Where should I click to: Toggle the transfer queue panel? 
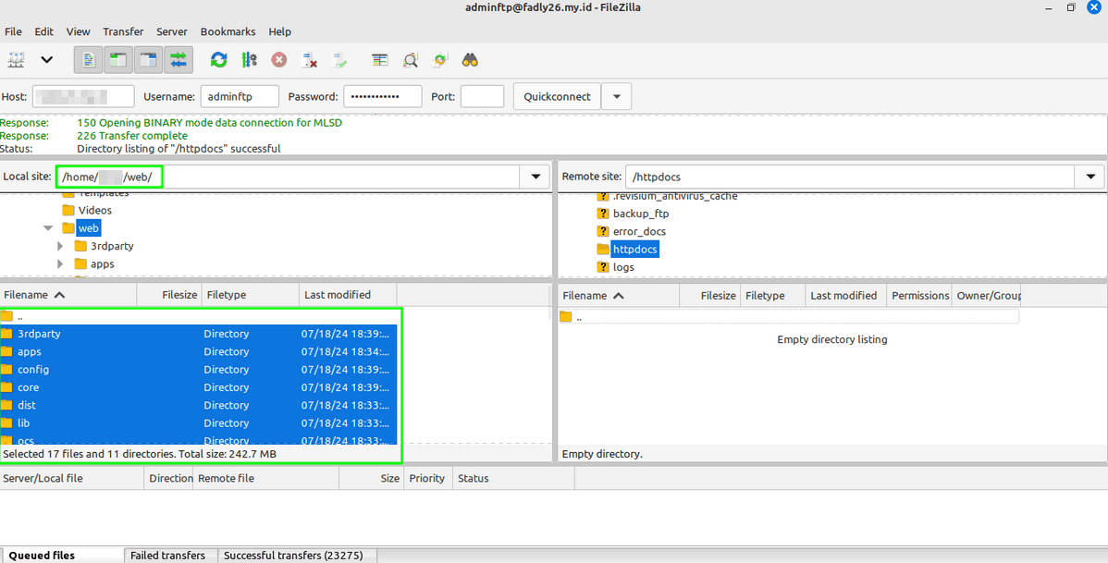coord(178,59)
